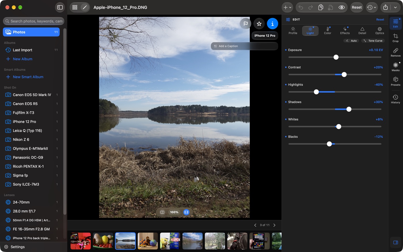
Task: Filter by 24-70mm lens
Action: pyautogui.click(x=31, y=202)
